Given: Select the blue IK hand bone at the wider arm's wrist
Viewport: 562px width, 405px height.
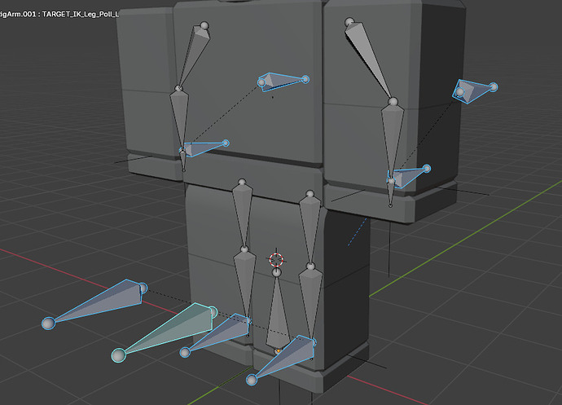Looking at the screenshot, I should (409, 177).
